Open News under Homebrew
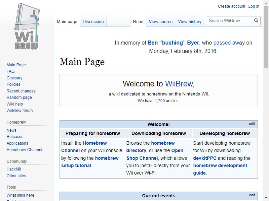Viewport: 269px width, 201px height. click(11, 130)
